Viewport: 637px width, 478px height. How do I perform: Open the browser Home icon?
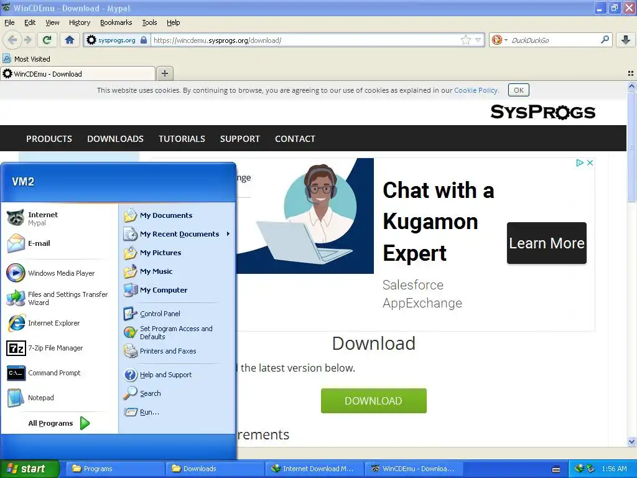(x=70, y=40)
